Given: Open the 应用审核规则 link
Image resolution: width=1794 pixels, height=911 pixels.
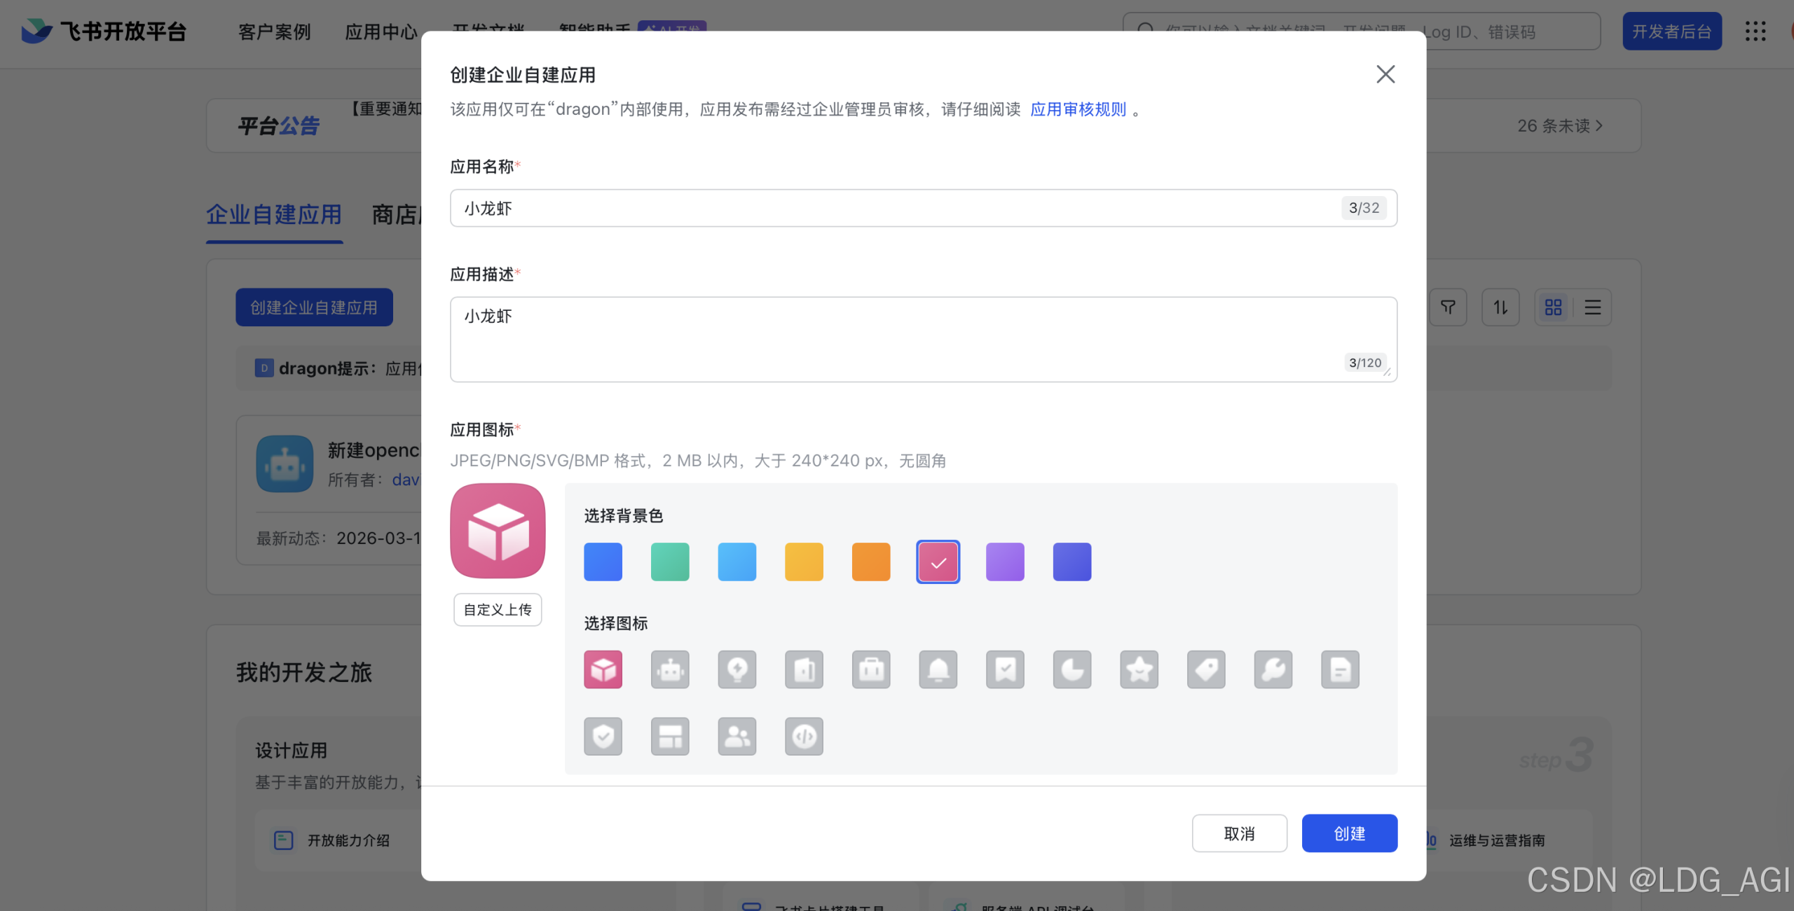Looking at the screenshot, I should [x=1077, y=109].
